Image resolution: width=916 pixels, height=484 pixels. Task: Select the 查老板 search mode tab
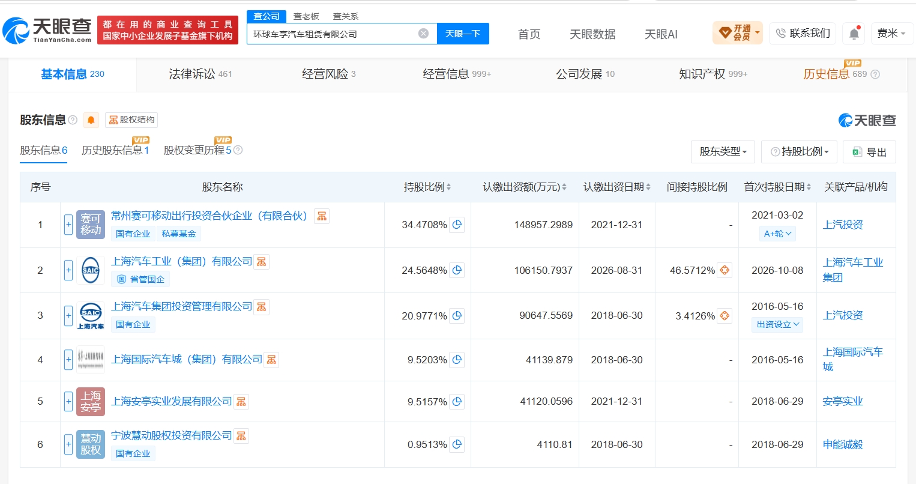[x=306, y=16]
